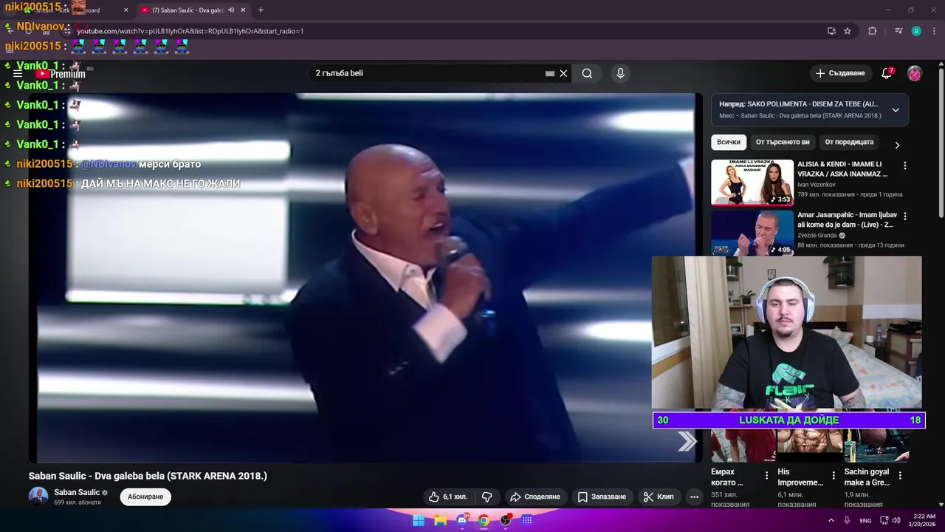The width and height of the screenshot is (945, 532).
Task: Open media controls icon in Chrome toolbar
Action: tap(898, 31)
